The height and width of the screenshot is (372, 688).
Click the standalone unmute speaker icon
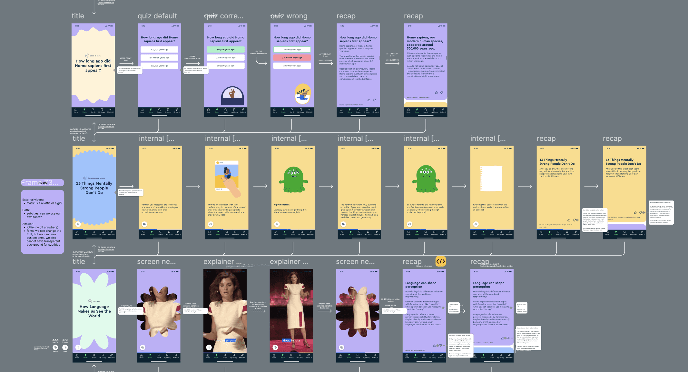pyautogui.click(x=55, y=347)
